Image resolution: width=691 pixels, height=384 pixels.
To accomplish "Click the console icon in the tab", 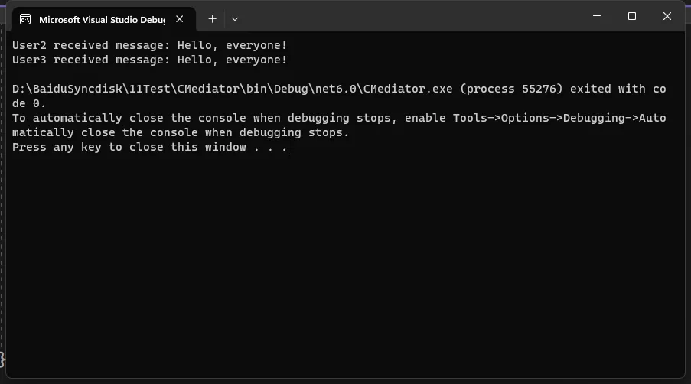I will coord(25,19).
